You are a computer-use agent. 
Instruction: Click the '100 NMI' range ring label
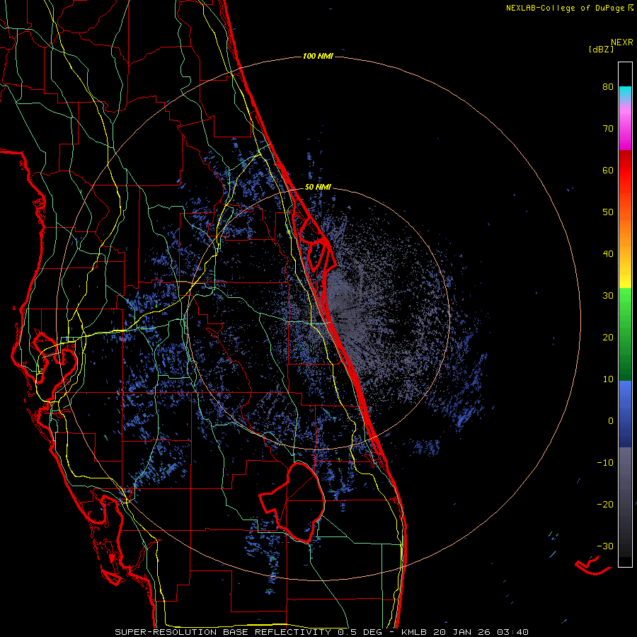[318, 56]
